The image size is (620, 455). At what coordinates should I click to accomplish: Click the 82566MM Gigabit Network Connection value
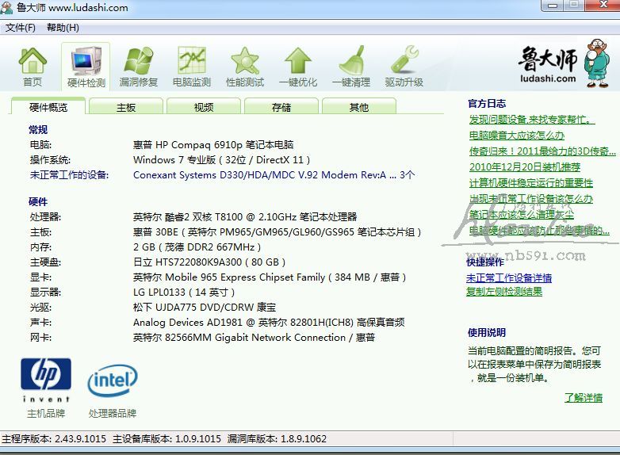254,337
